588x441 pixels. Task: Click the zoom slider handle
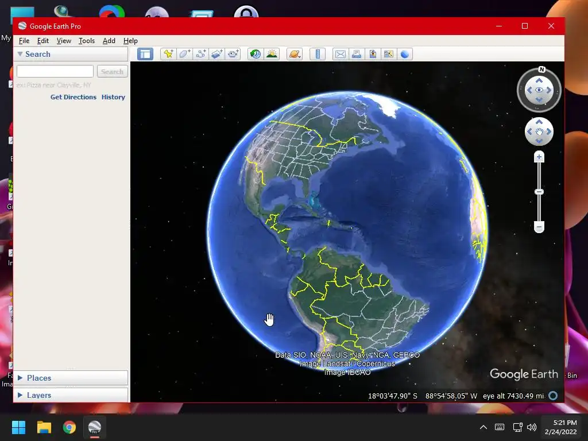(x=539, y=192)
